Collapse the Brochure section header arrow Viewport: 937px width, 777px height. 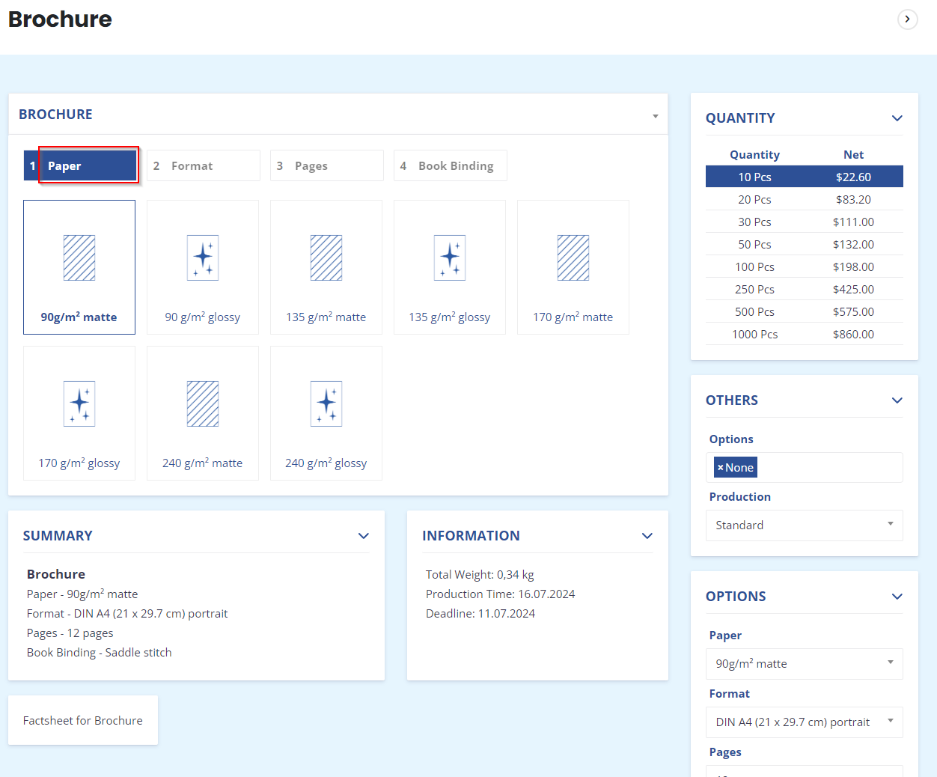click(x=656, y=116)
